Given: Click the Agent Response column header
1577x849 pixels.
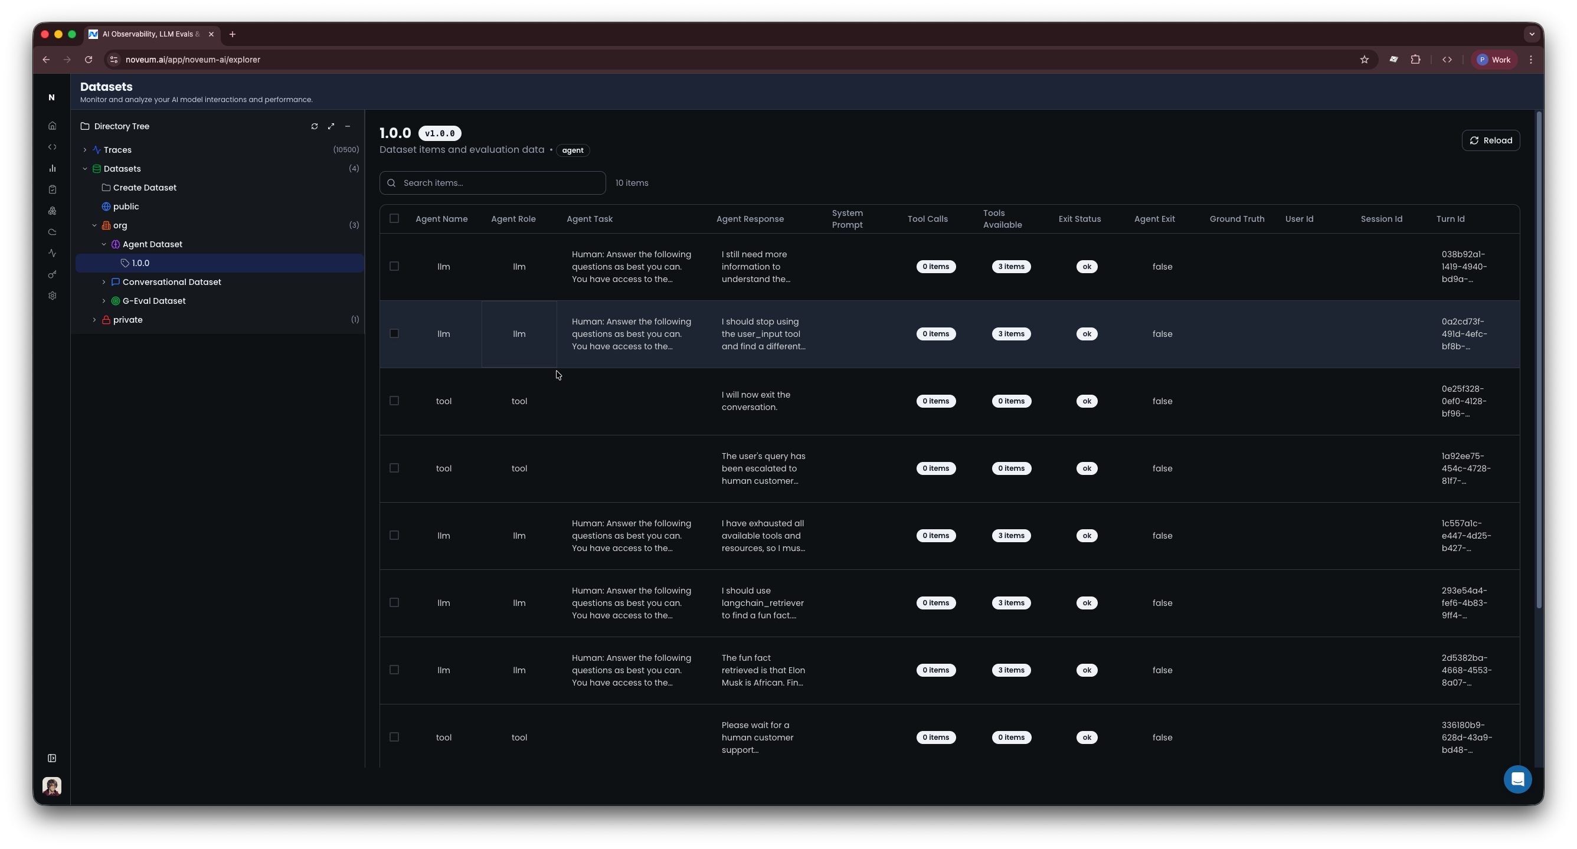Looking at the screenshot, I should click(x=750, y=219).
